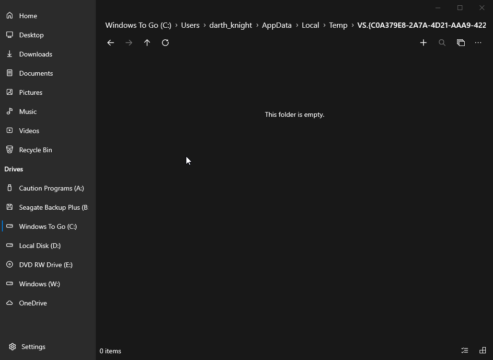The image size is (493, 360).
Task: Open Local Disk (D:) drive
Action: click(x=48, y=246)
